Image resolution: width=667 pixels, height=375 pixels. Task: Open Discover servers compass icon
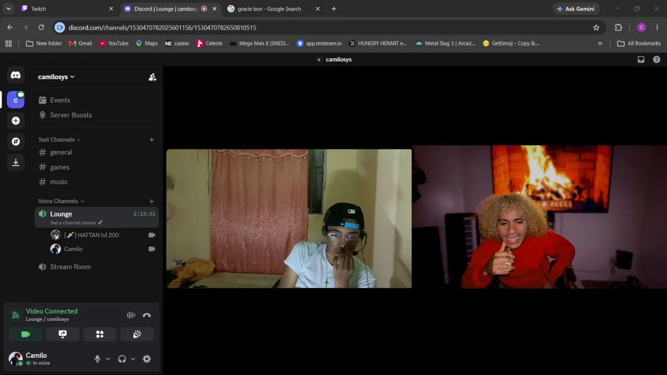[16, 142]
